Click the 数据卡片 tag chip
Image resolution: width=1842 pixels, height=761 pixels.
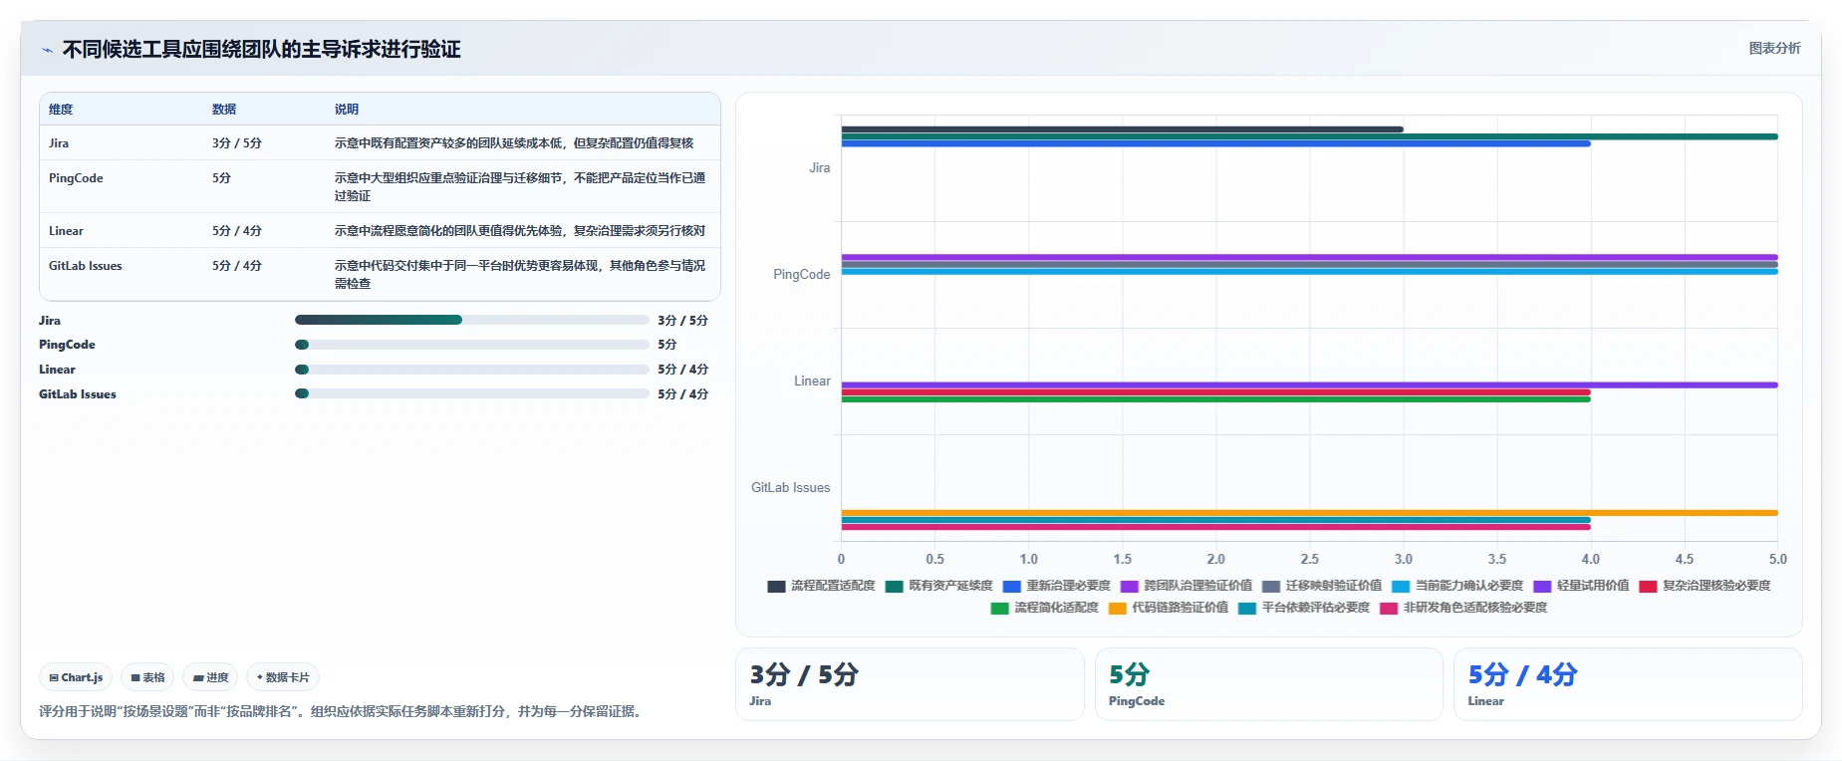point(283,677)
